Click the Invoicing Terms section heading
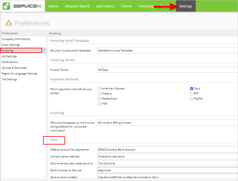This screenshot has width=238, height=181. 62,60
